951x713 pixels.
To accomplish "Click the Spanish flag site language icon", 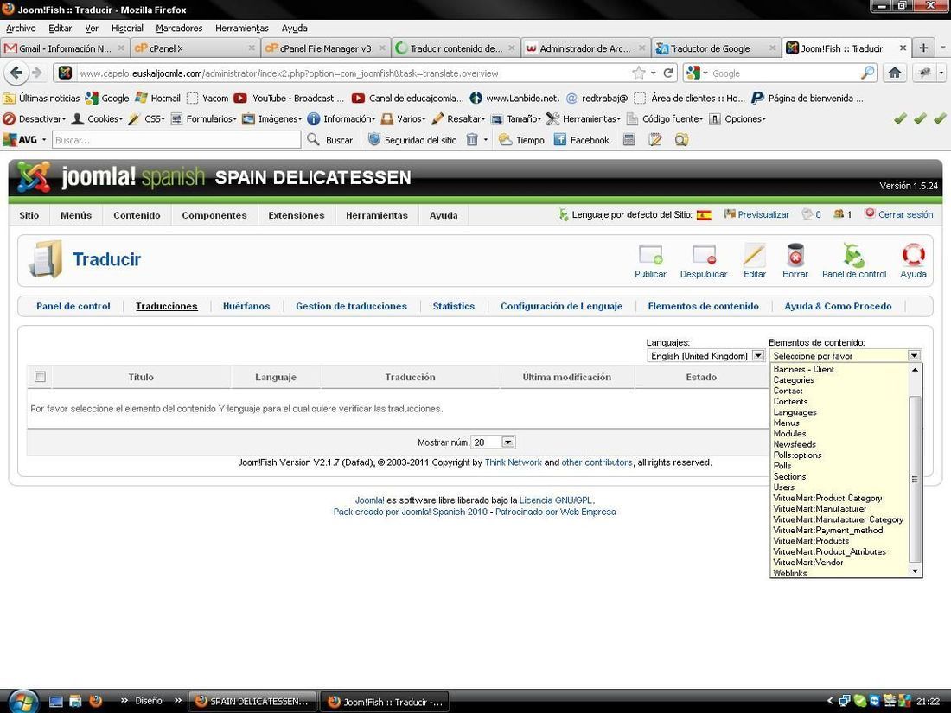I will point(704,215).
